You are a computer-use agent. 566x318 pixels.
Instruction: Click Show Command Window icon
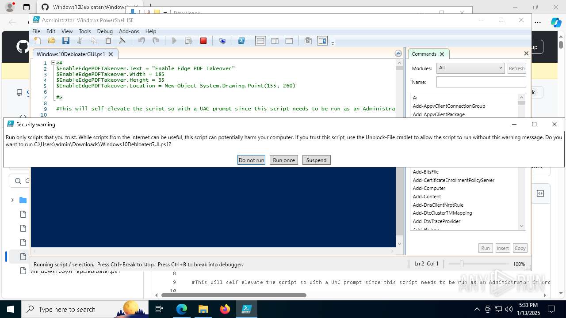308,41
